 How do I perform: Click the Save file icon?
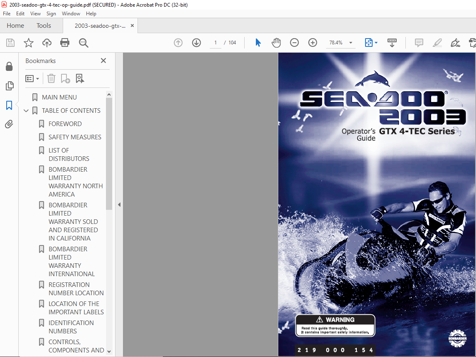tap(10, 43)
